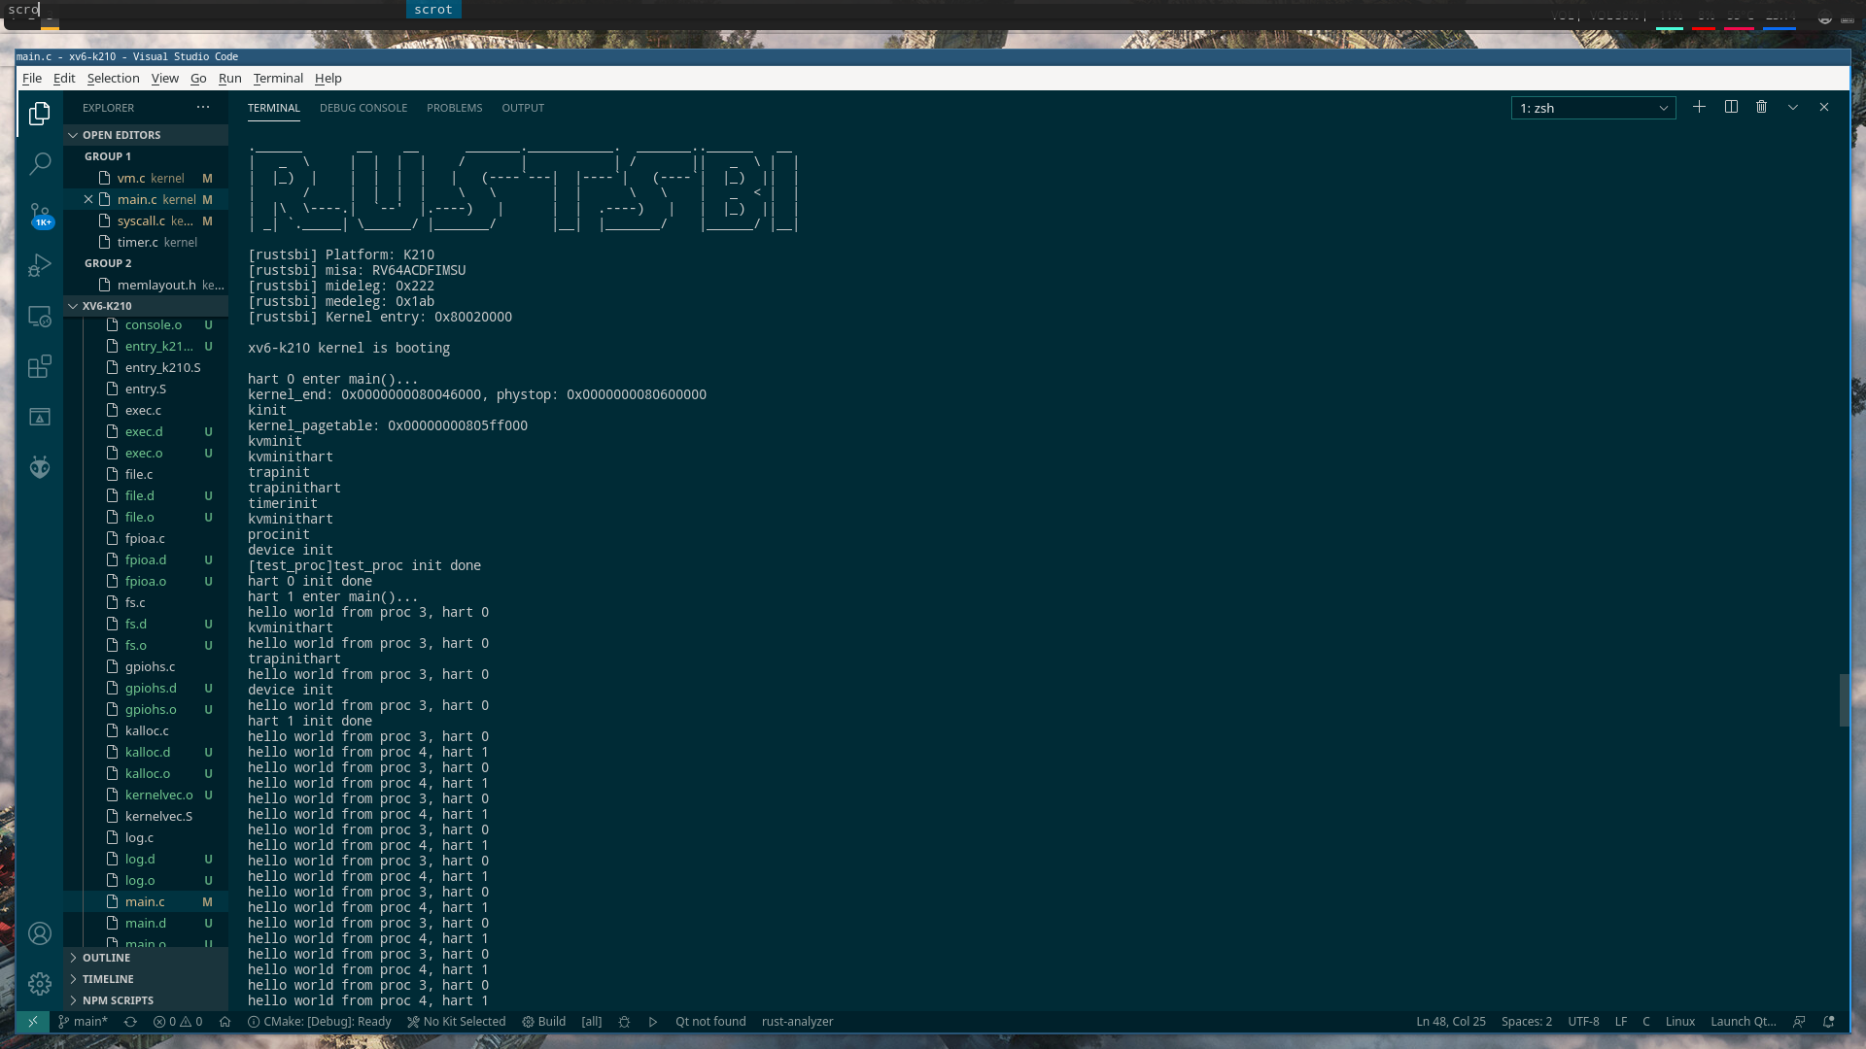
Task: Select the TERMINAL tab
Action: click(x=273, y=108)
